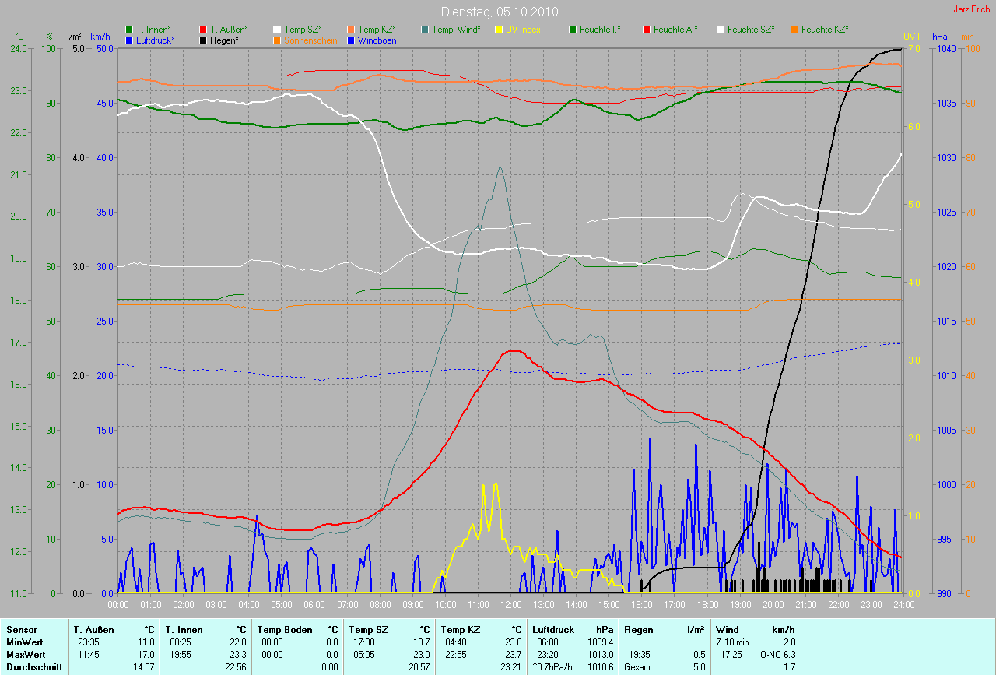Click the teal Temp. Wind legend square
The height and width of the screenshot is (675, 996).
(x=425, y=30)
